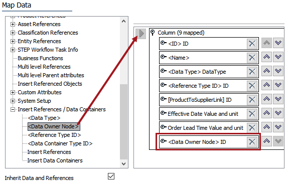Delete the Effective Date Value and unit mapping
This screenshot has width=287, height=182.
[252, 114]
